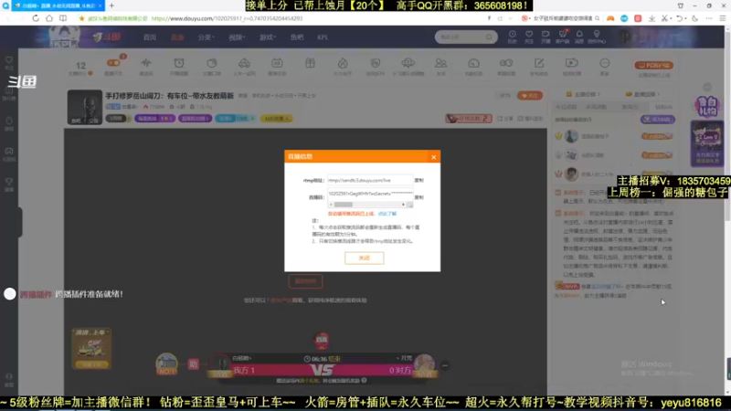Image resolution: width=731 pixels, height=411 pixels.
Task: Open the car icon in streamer toolbar
Action: (x=244, y=63)
